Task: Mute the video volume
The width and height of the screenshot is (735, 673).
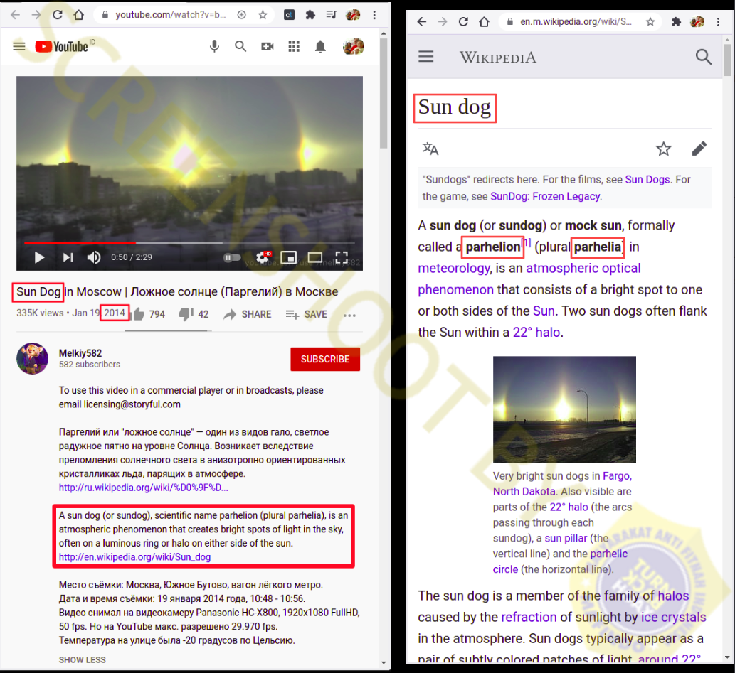Action: [94, 257]
